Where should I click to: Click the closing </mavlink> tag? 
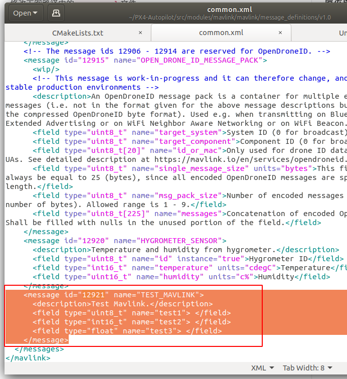click(x=28, y=358)
